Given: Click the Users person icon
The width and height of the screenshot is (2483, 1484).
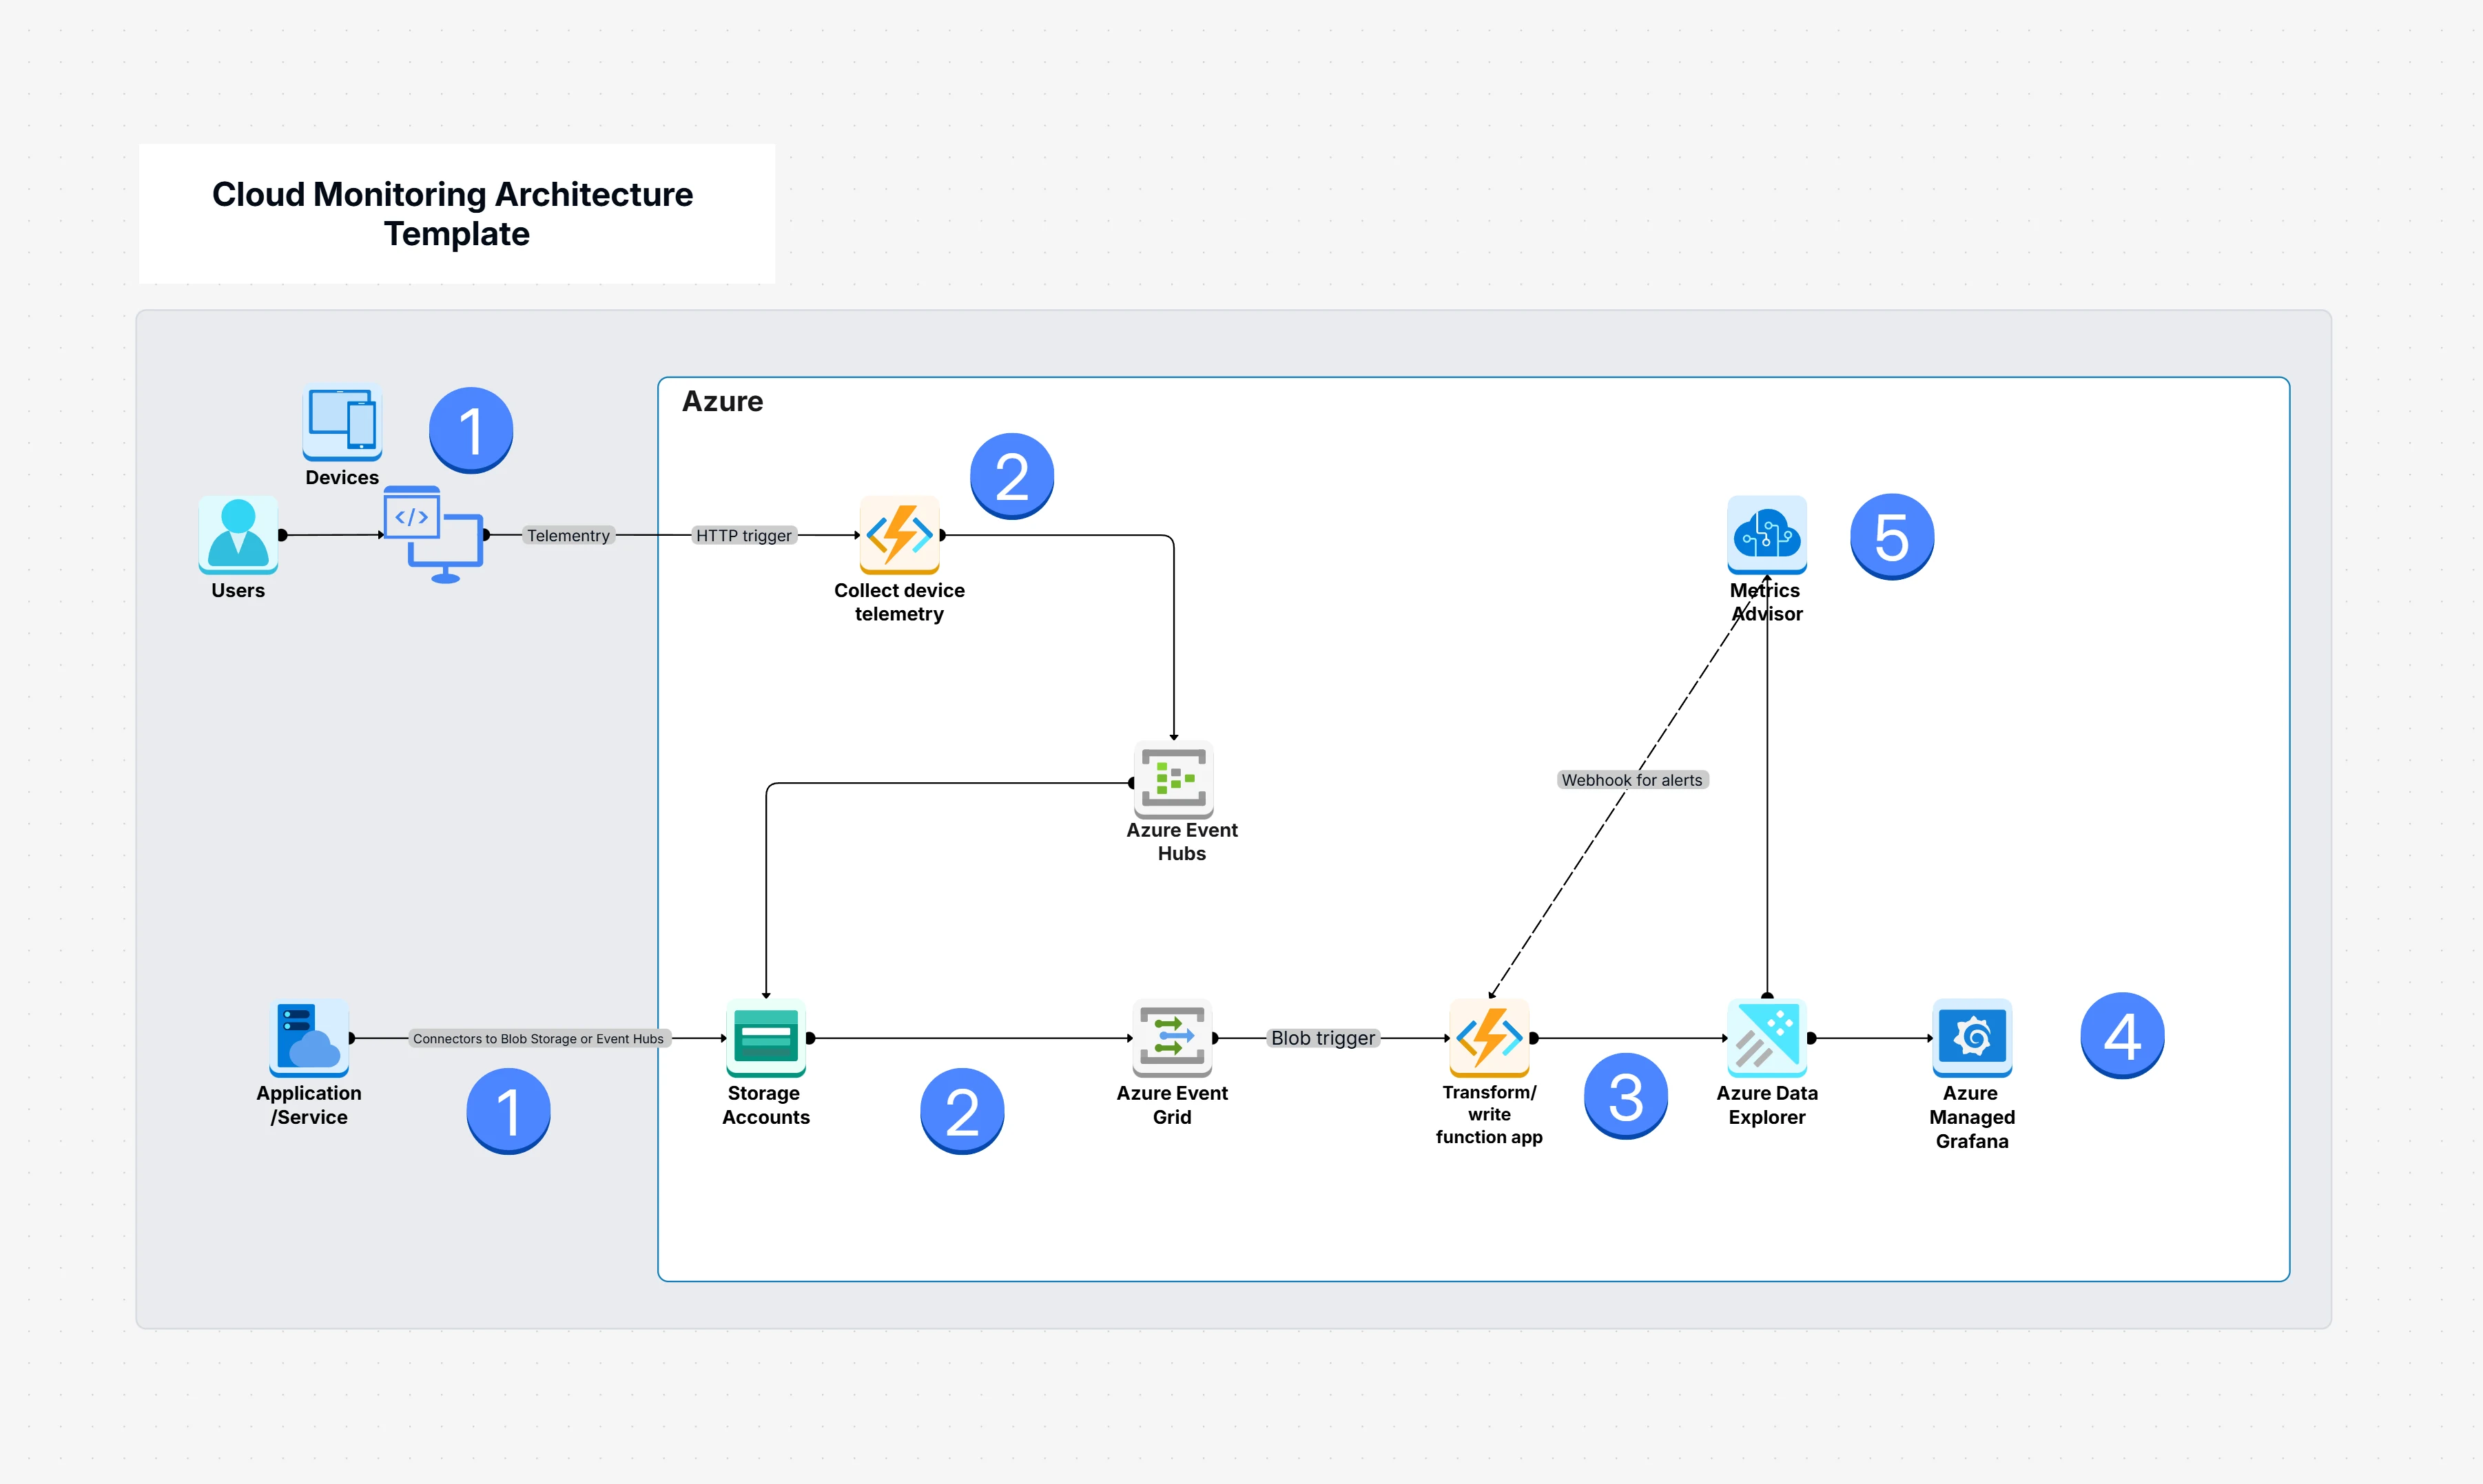Looking at the screenshot, I should [x=238, y=535].
